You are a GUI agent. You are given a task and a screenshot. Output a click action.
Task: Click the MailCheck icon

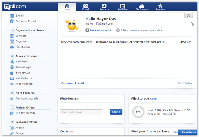coord(12,62)
